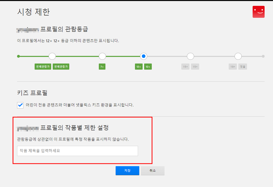Screen dimensions: 273x187
Task: Click the second 전체관람가 slider dot
Action: pos(52,56)
